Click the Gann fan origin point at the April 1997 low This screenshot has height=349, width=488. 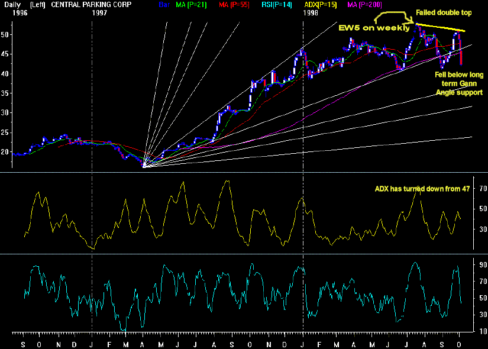coord(144,167)
